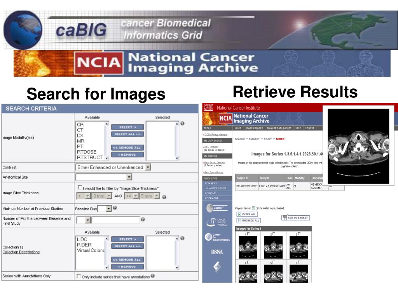Viewport: 398px width, 299px height.
Task: Open Collection Descriptions link
Action: tap(21, 252)
